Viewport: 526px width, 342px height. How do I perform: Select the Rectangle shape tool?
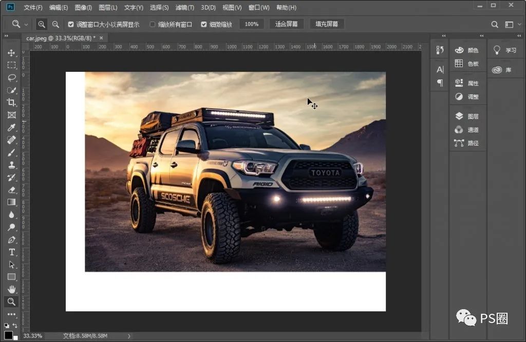[x=11, y=277]
